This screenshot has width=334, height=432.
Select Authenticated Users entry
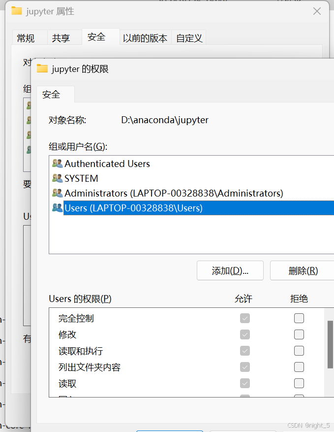[x=107, y=164]
